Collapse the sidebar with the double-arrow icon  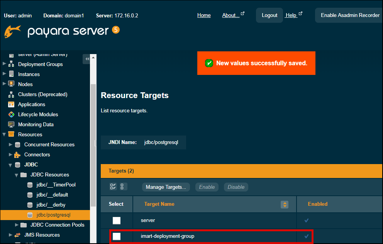pos(87,59)
